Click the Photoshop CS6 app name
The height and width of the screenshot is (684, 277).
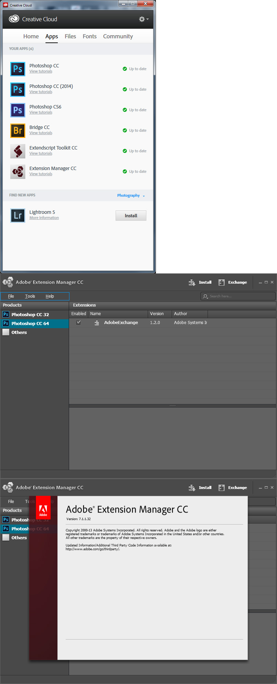45,107
